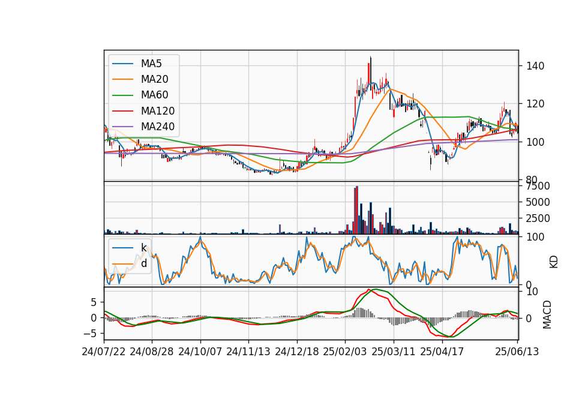
Task: Click the MA120 legend label
Action: (x=158, y=111)
